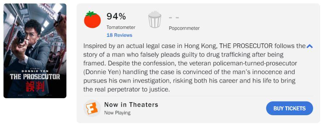The height and width of the screenshot is (130, 325).
Task: Click the Buy Tickets button
Action: point(289,108)
